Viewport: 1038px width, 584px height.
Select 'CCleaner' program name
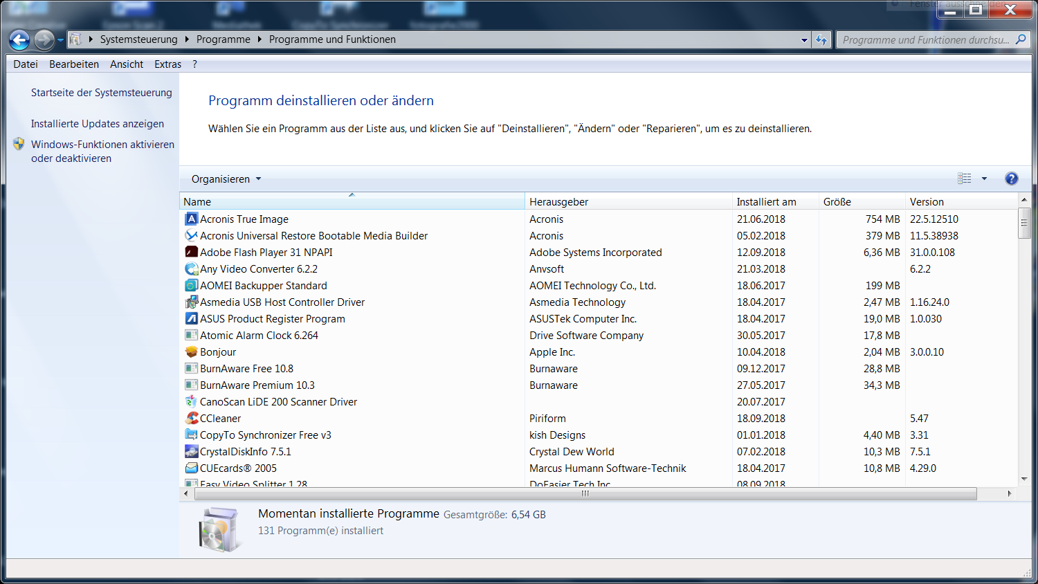tap(221, 419)
